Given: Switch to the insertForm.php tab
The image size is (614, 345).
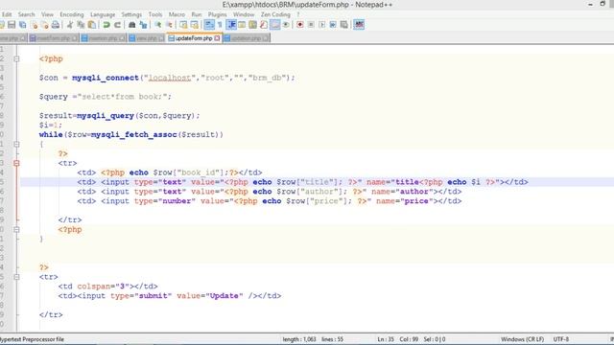Looking at the screenshot, I should [54, 38].
